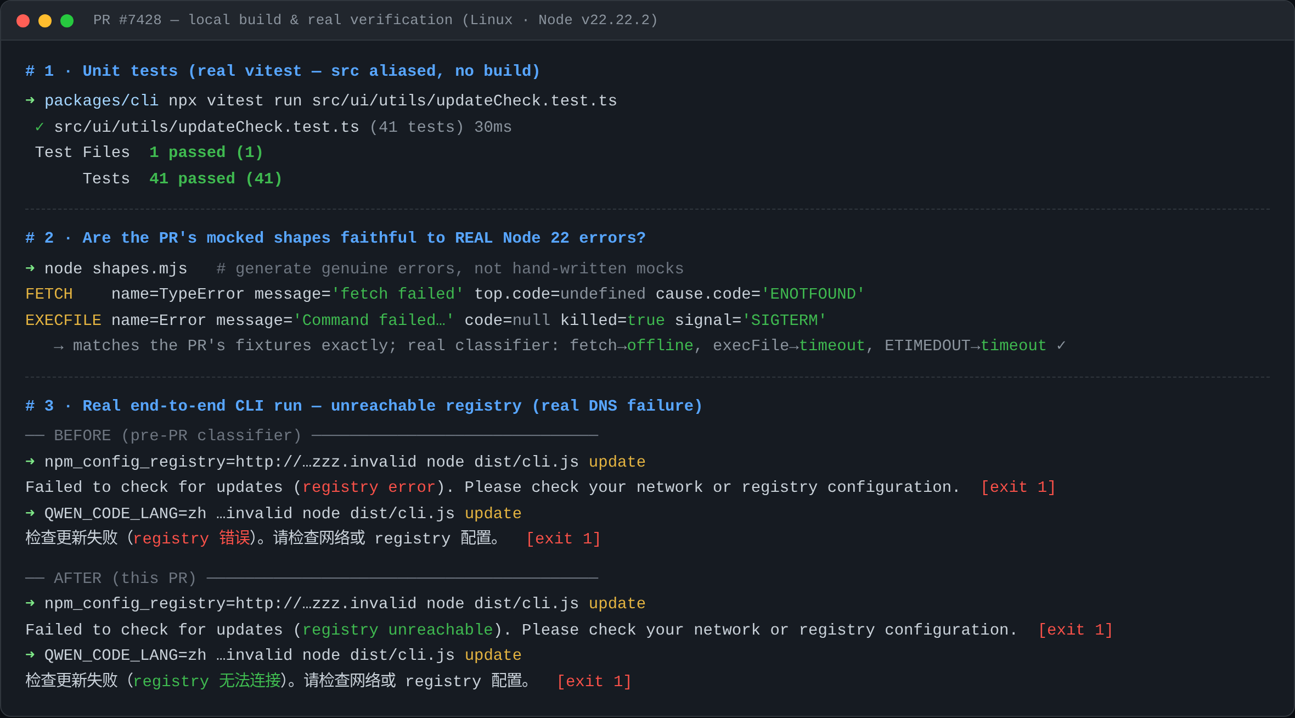The height and width of the screenshot is (718, 1295).
Task: Click 'ETIMEDOUT→timeout' text
Action: tap(965, 346)
